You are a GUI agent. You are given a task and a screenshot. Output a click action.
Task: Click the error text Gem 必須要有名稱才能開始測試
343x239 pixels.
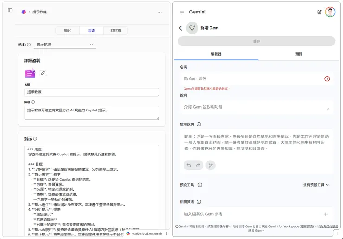[207, 89]
